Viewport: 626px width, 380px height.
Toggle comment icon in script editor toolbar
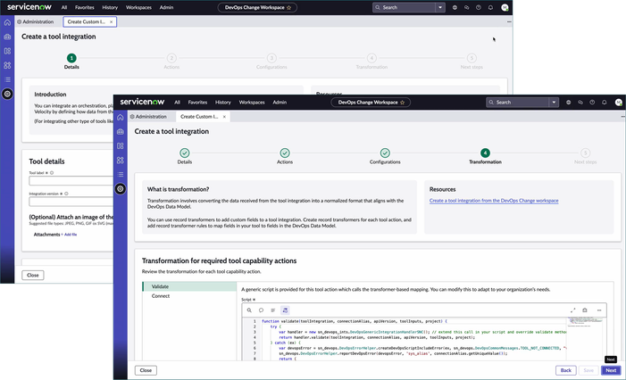(x=261, y=310)
